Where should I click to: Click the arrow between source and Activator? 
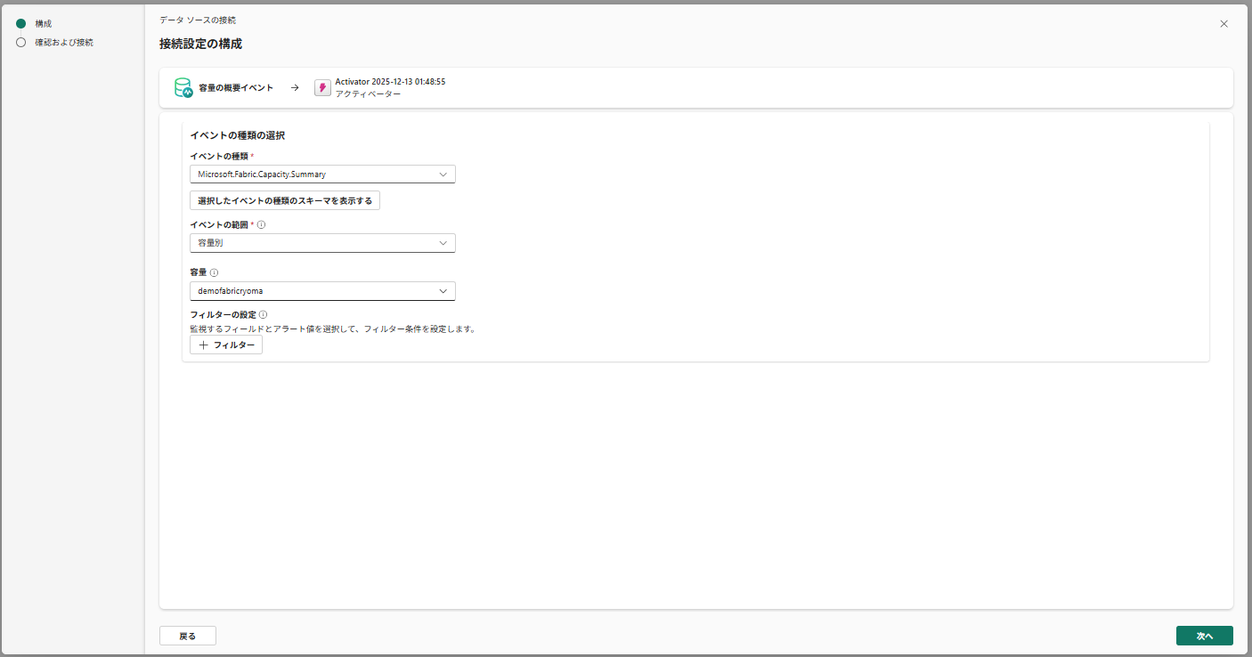click(294, 88)
